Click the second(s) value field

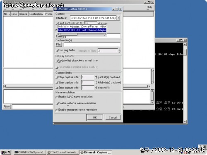click(88, 88)
